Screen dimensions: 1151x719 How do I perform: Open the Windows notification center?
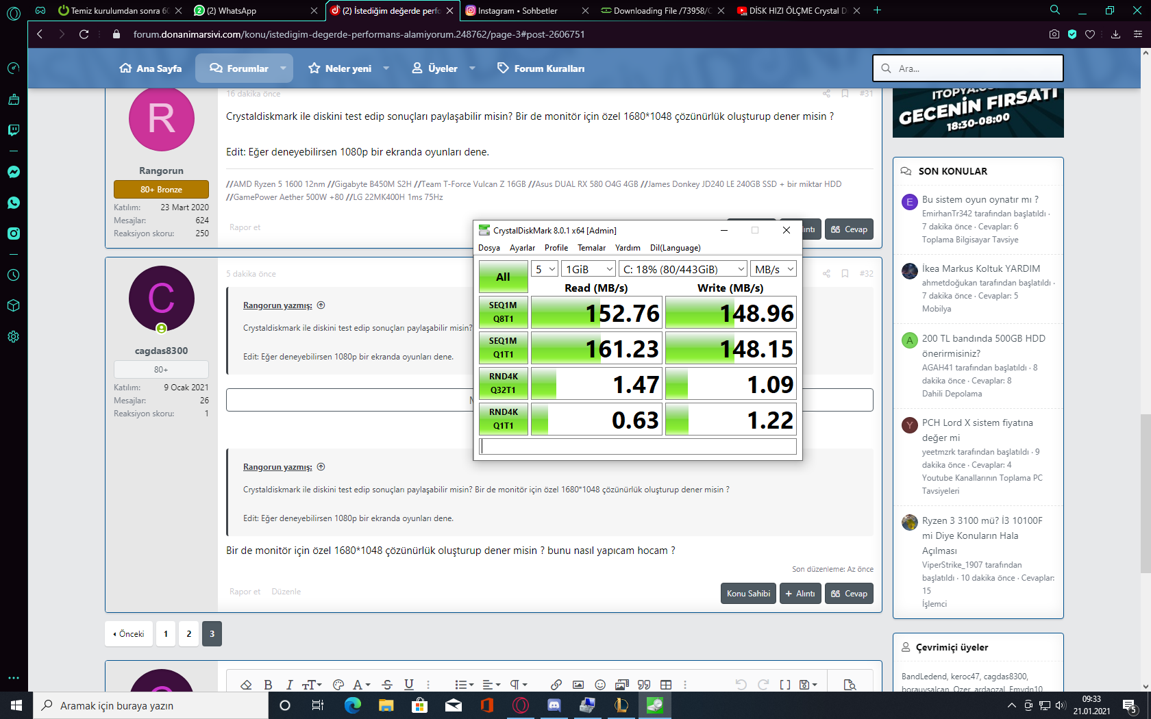[x=1130, y=705]
